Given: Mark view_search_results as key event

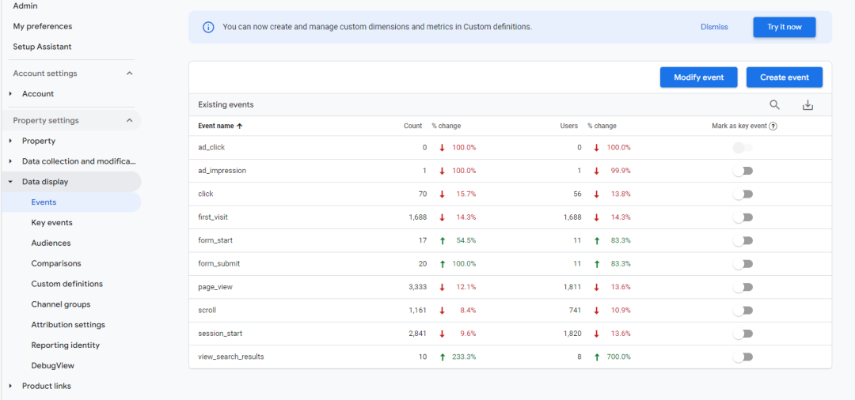Looking at the screenshot, I should coord(743,357).
